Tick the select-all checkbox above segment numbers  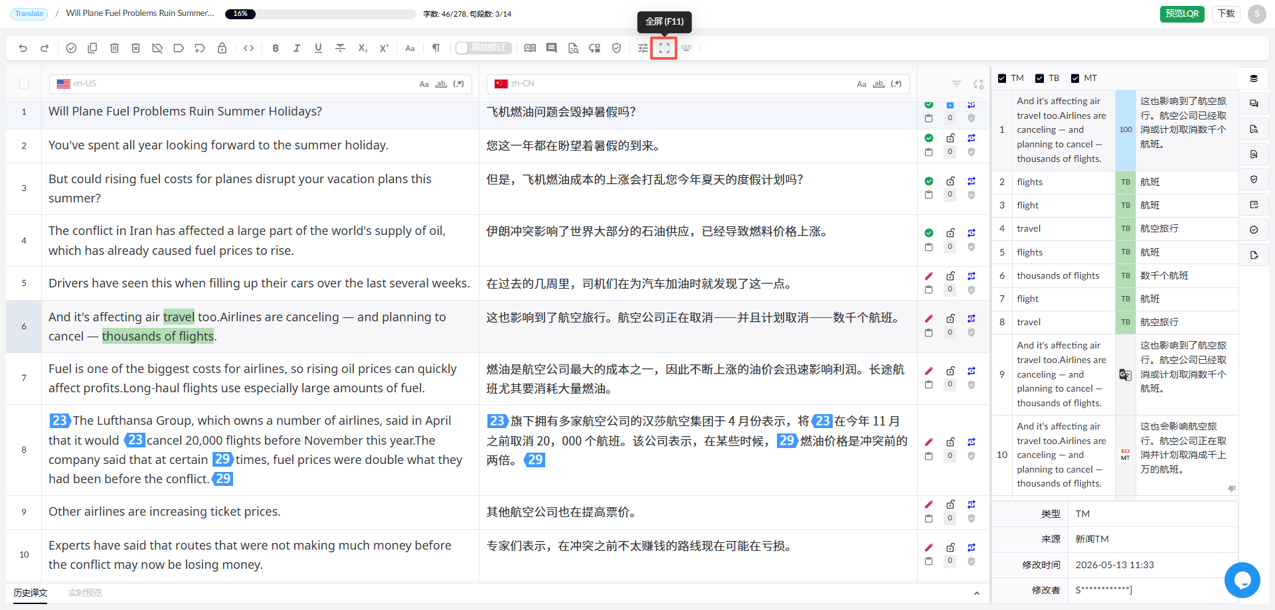coord(24,84)
